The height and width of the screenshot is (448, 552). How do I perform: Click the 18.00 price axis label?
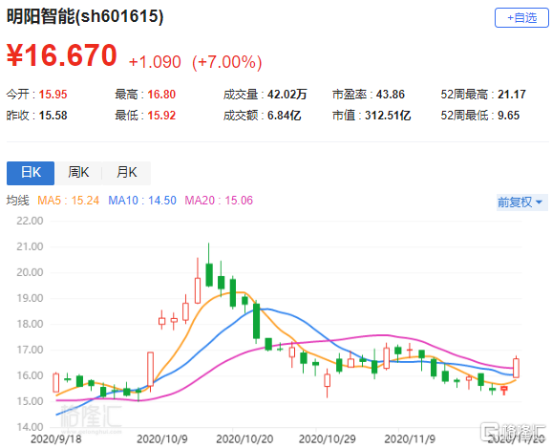coord(30,324)
